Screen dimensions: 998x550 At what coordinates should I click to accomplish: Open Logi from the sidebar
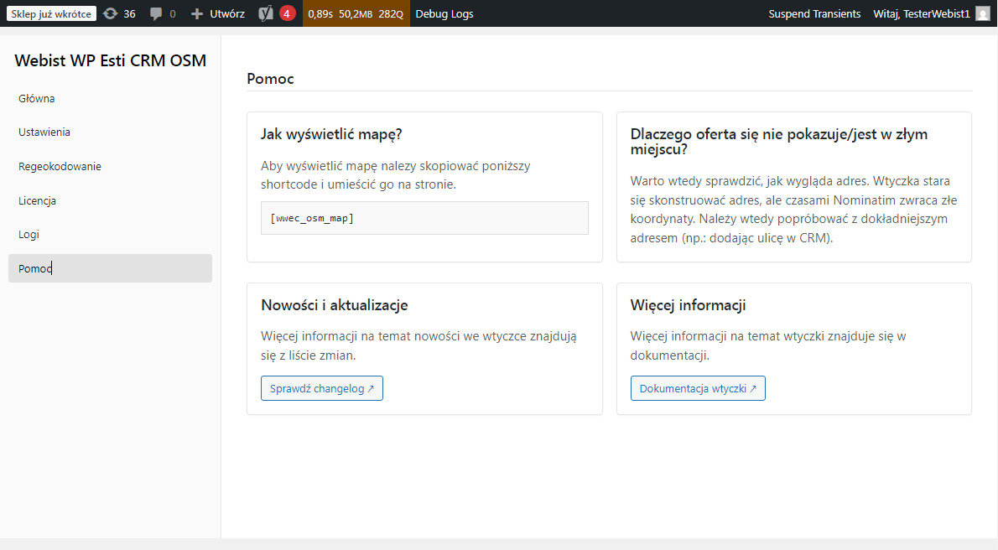29,234
